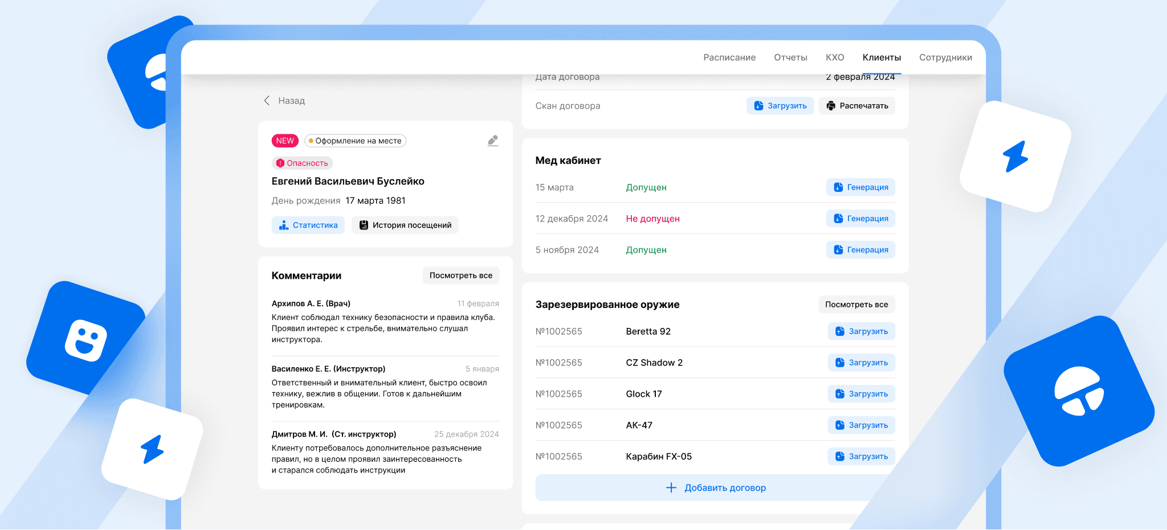
Task: Click the Оформление на месте status badge
Action: click(355, 141)
